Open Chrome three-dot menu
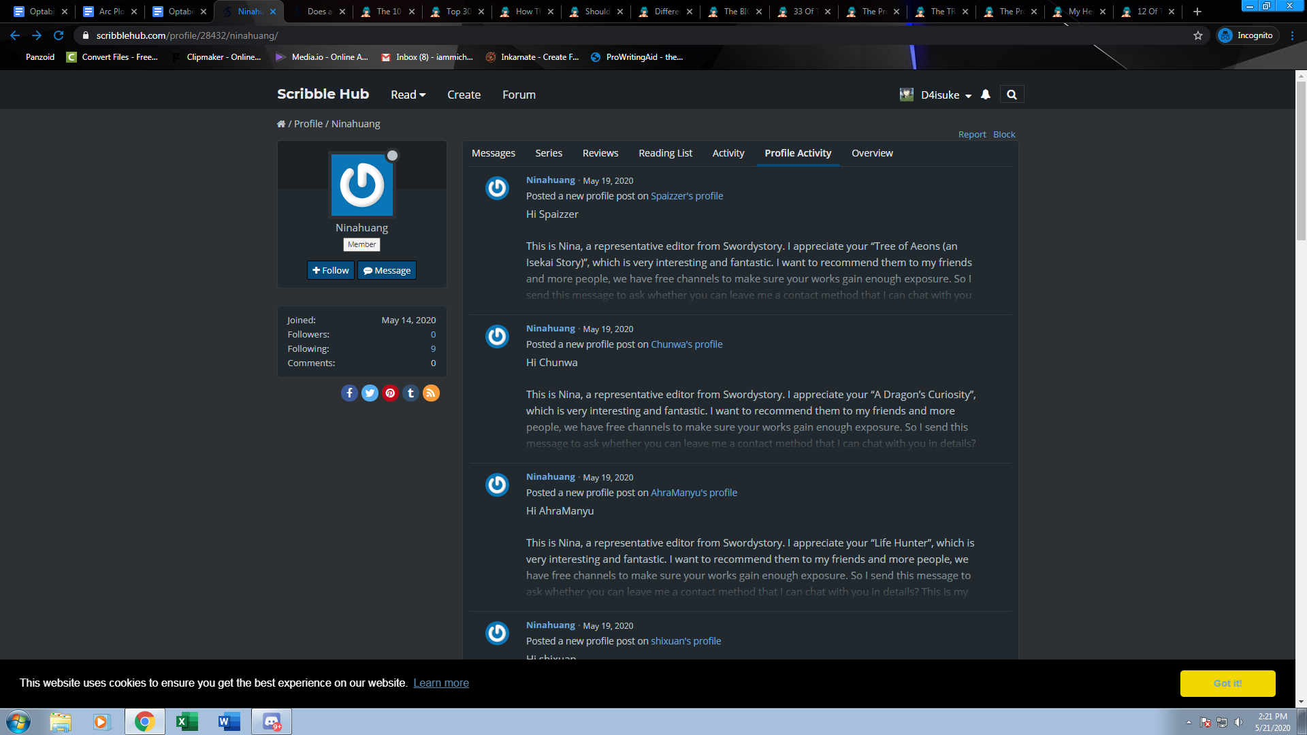Viewport: 1307px width, 735px height. point(1292,35)
